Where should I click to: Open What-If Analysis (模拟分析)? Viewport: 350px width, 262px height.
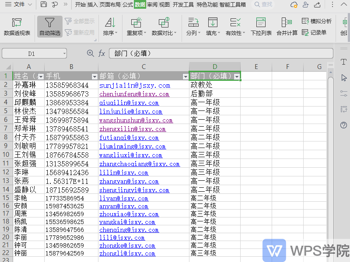coord(316,21)
